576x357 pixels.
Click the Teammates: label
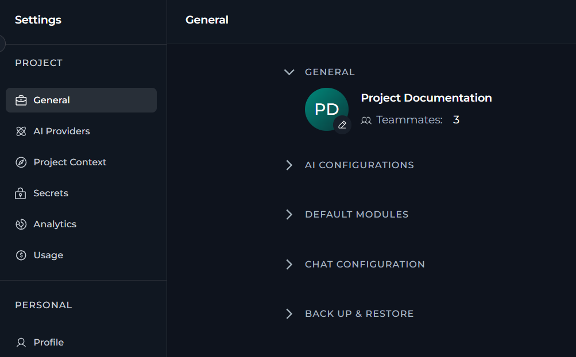[409, 120]
